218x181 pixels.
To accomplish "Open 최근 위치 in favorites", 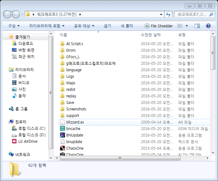I will [23, 57].
